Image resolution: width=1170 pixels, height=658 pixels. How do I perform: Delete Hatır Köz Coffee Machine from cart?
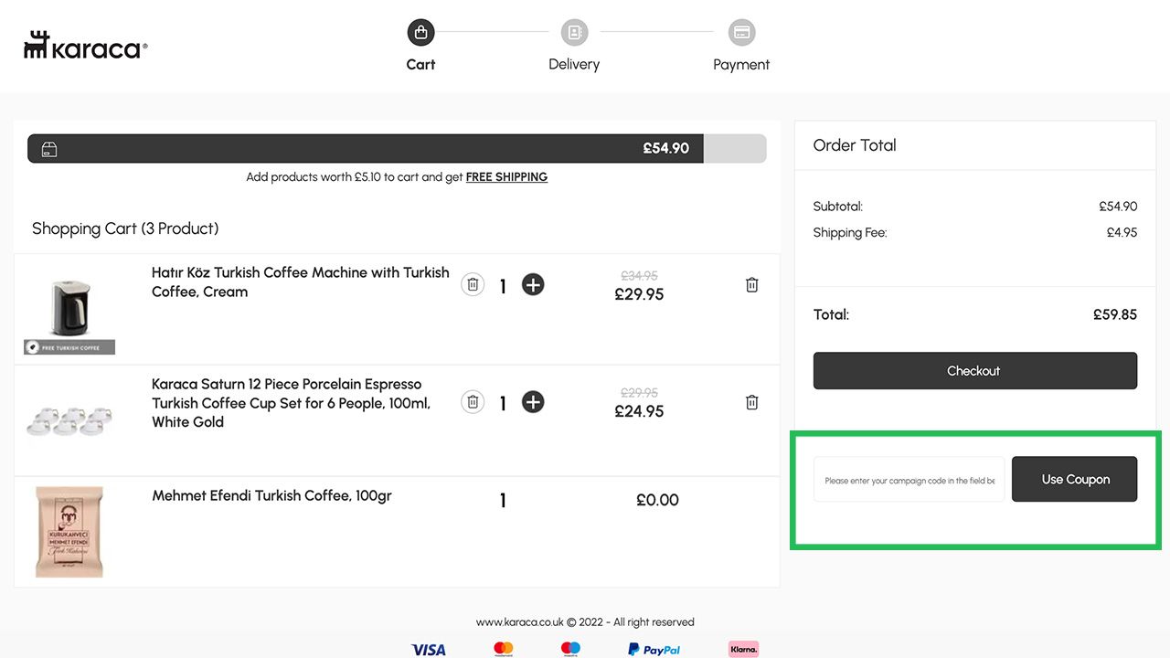[x=751, y=285]
